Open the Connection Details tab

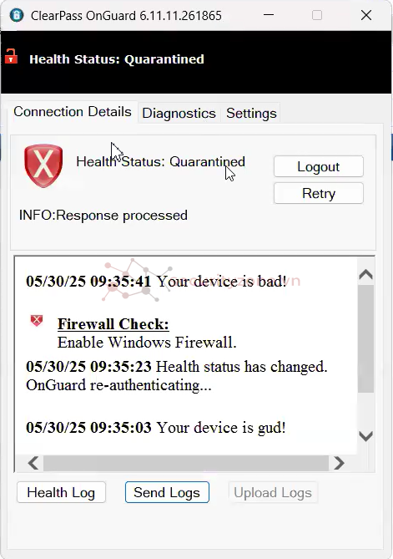[73, 112]
